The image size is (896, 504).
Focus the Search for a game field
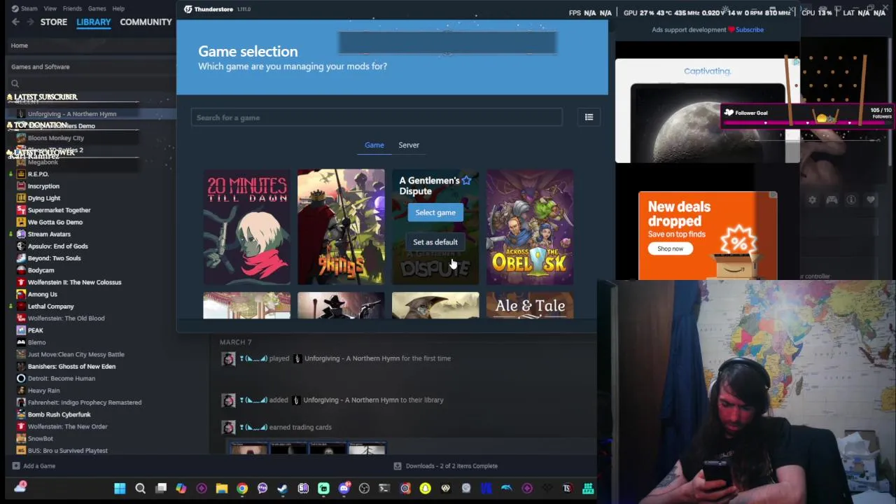click(377, 117)
